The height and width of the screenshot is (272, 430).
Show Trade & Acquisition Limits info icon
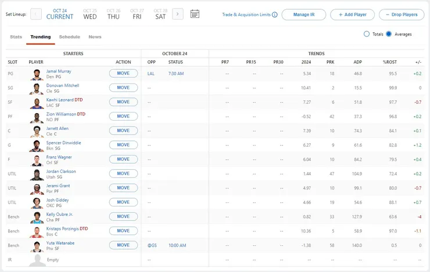point(275,14)
